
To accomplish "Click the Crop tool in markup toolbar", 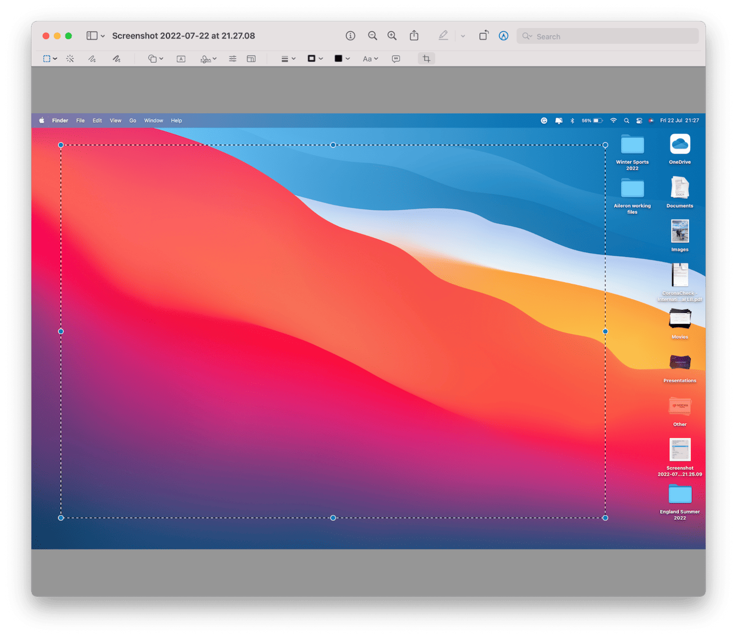I will pos(426,59).
